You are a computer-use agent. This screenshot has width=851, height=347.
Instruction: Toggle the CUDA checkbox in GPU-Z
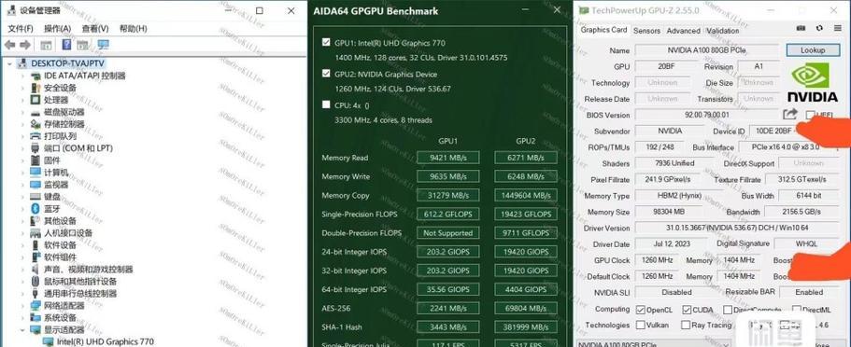point(687,310)
